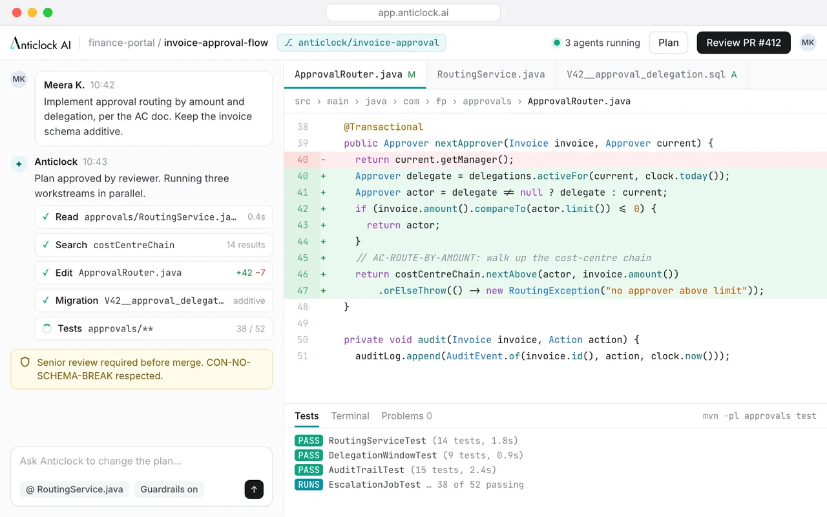This screenshot has height=517, width=827.
Task: Click the Plan button
Action: pyautogui.click(x=669, y=43)
